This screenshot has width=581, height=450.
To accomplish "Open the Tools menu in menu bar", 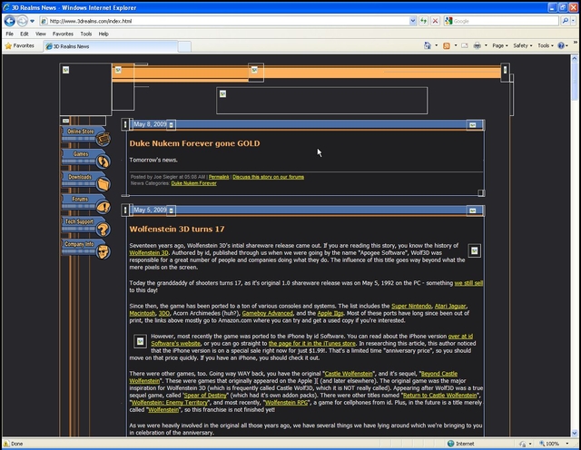I will coord(86,34).
